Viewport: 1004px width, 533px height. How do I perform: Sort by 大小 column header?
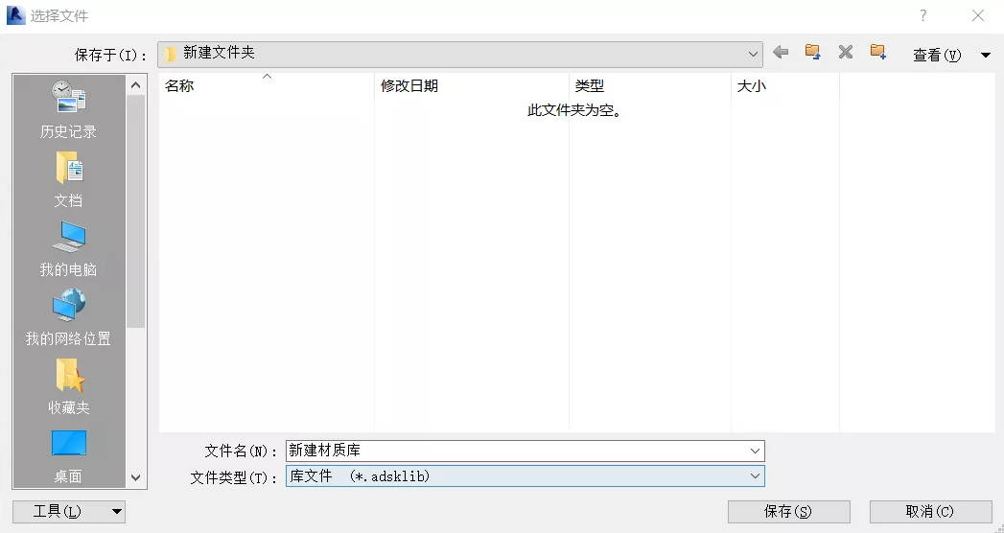pyautogui.click(x=785, y=85)
